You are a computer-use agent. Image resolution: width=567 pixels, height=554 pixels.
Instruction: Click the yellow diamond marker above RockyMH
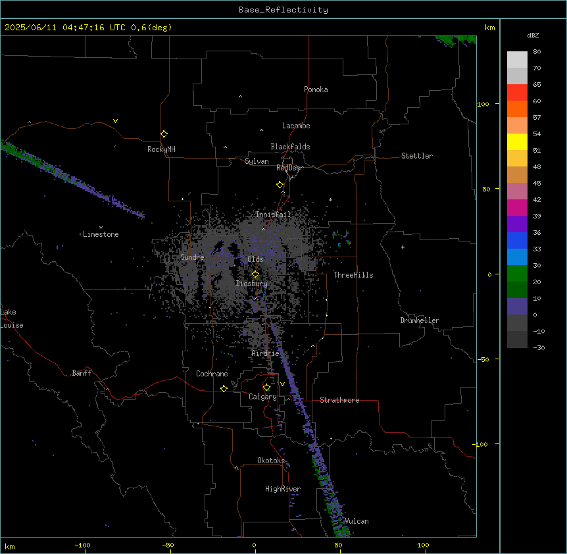(x=164, y=134)
